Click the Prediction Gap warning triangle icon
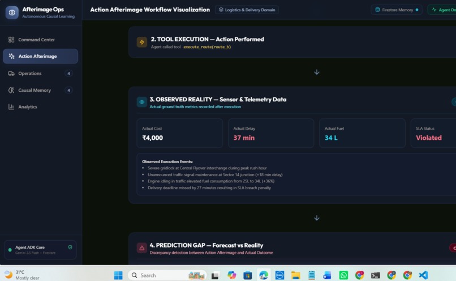The width and height of the screenshot is (456, 281). [142, 248]
